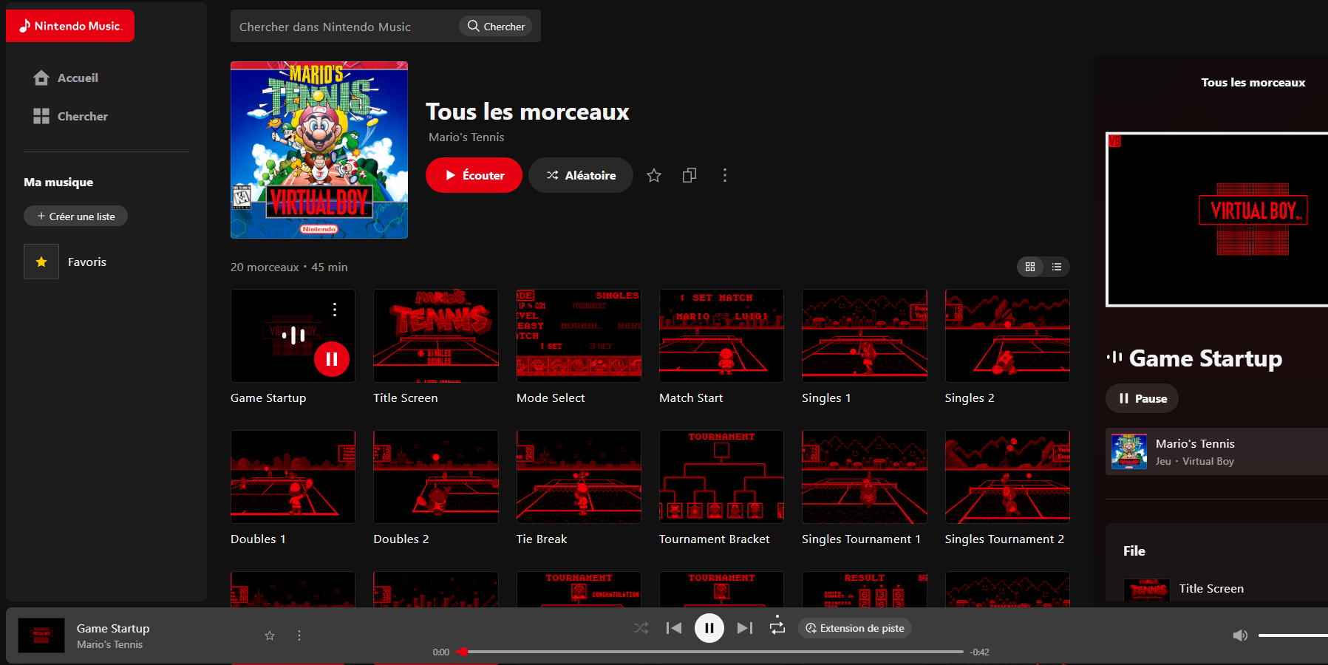
Task: Open the Mario's Tennis album cover
Action: point(319,150)
